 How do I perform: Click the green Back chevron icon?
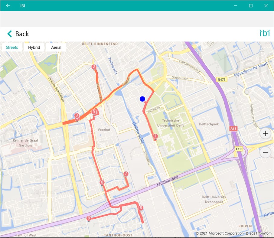9,34
